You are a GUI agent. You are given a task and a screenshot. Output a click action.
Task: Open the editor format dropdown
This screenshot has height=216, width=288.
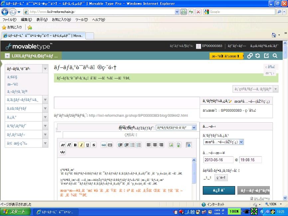coord(176,128)
